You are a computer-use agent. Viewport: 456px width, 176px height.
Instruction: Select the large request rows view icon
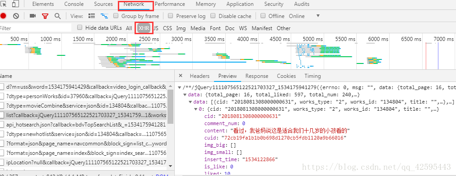pyautogui.click(x=92, y=16)
